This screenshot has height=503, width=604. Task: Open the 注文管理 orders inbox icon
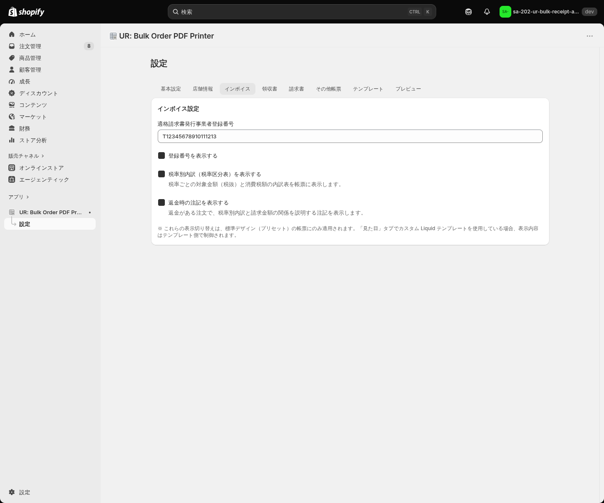point(12,46)
